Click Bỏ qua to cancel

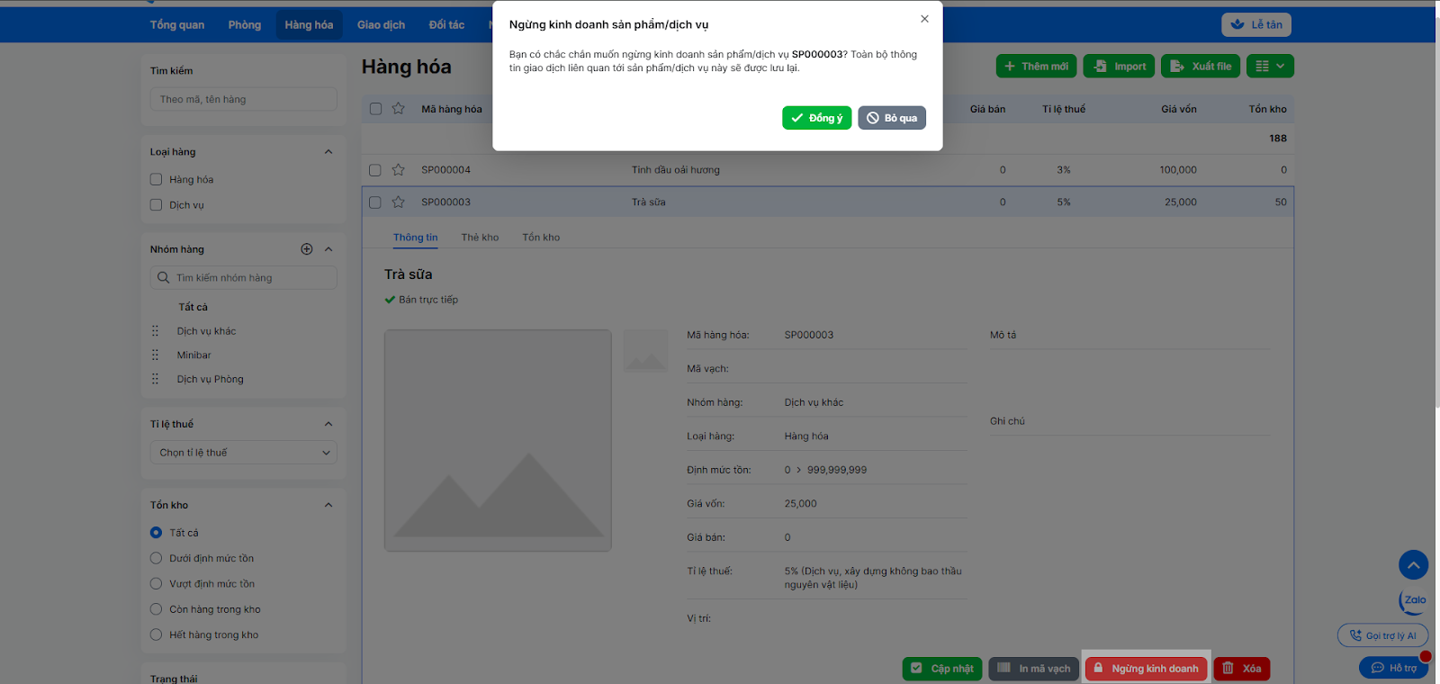tap(892, 118)
